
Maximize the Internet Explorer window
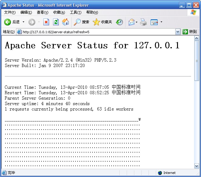point(189,5)
